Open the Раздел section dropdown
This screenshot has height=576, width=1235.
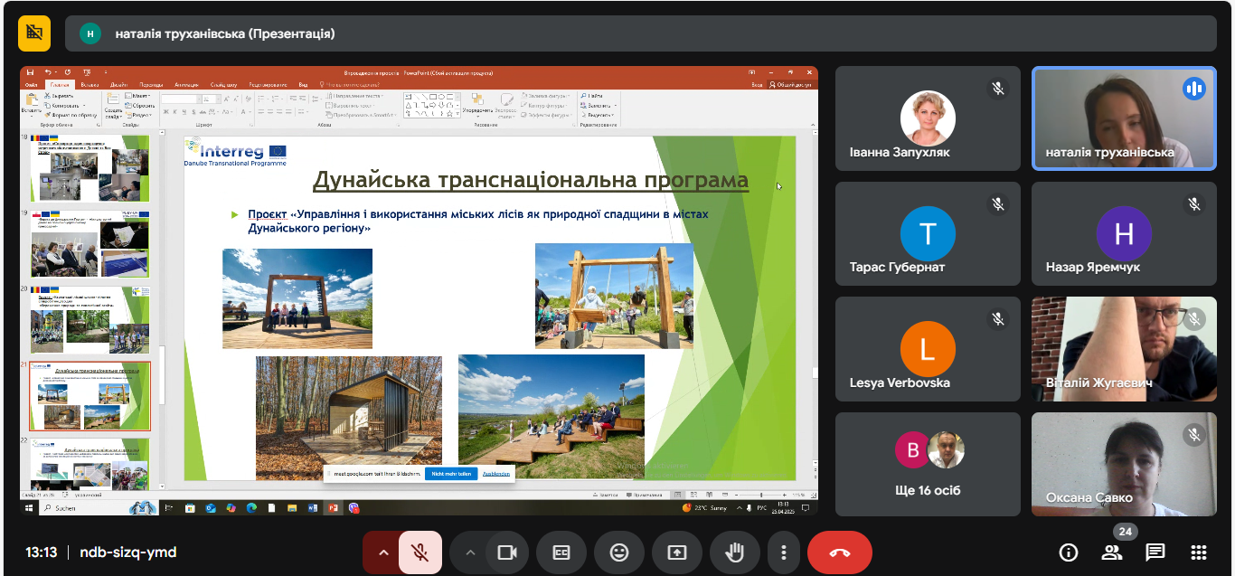(x=139, y=115)
